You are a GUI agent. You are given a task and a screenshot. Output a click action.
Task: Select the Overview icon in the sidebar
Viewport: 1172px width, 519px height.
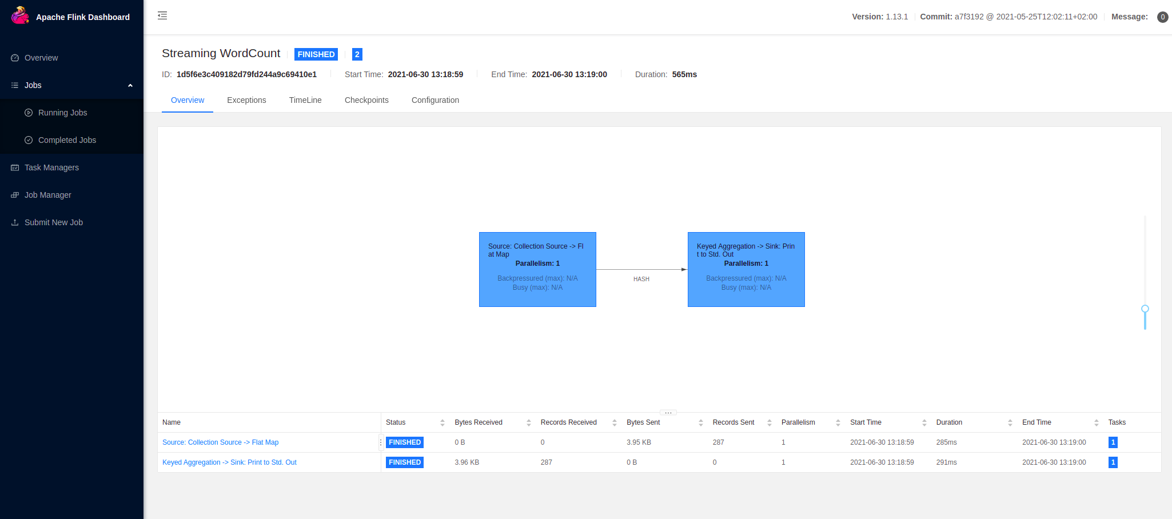tap(14, 58)
